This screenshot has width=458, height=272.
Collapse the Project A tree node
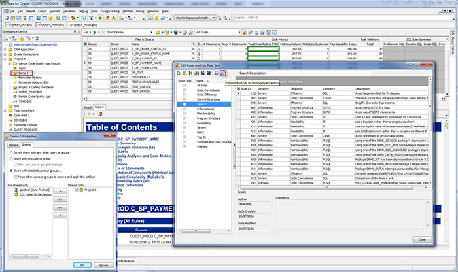click(5, 59)
